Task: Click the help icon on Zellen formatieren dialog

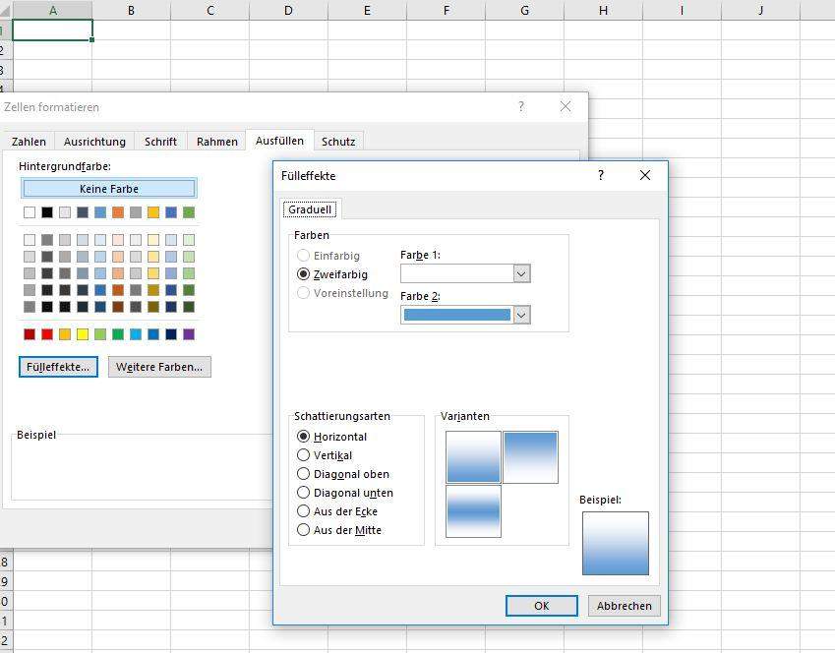Action: [x=520, y=107]
